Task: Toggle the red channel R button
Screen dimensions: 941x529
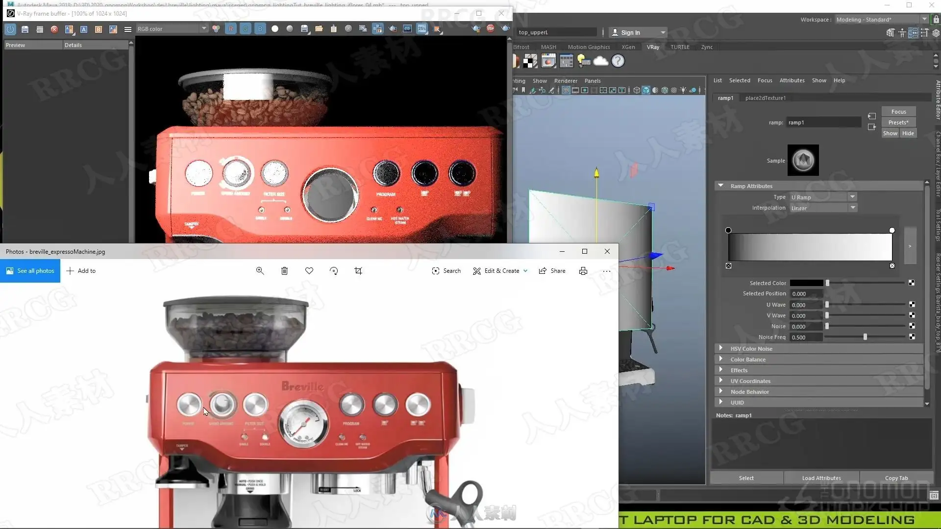Action: coord(231,29)
